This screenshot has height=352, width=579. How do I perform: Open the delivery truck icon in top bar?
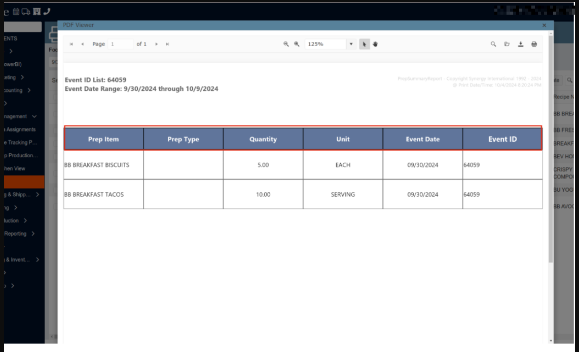[26, 11]
